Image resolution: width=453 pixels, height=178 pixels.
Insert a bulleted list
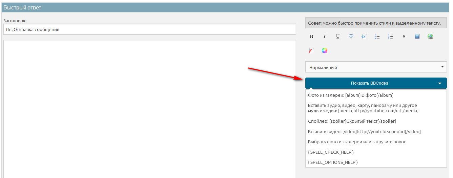(377, 37)
